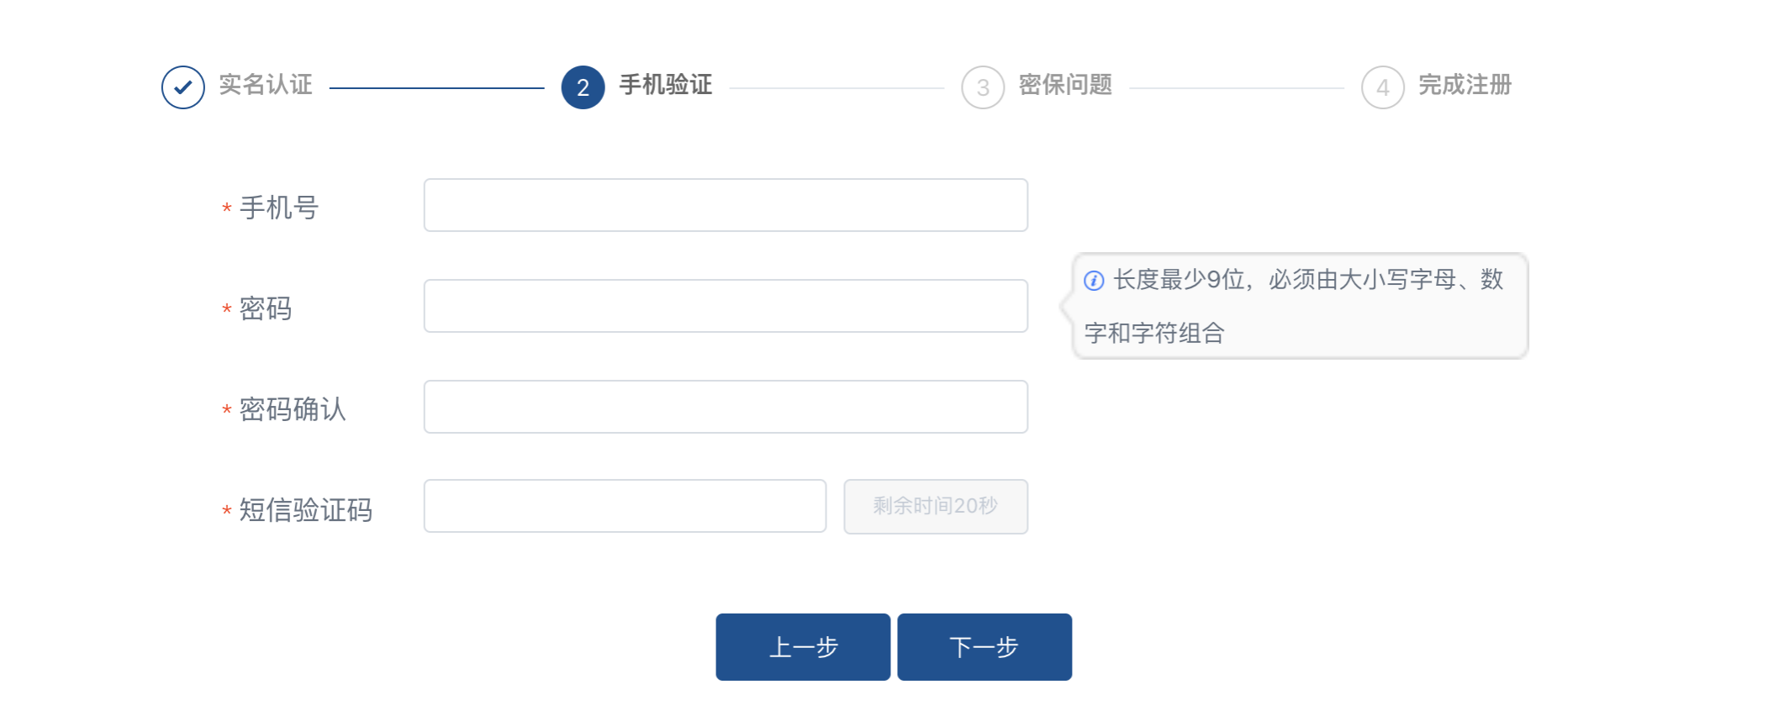Screen dimensions: 1768x716
Task: Click the 手机号 field label
Action: [279, 208]
